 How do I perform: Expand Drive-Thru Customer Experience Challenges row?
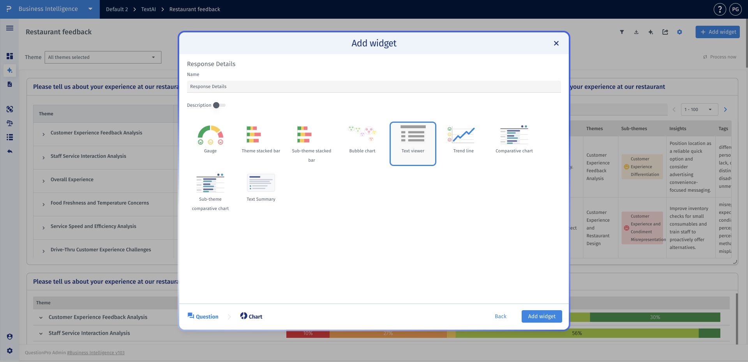[43, 251]
